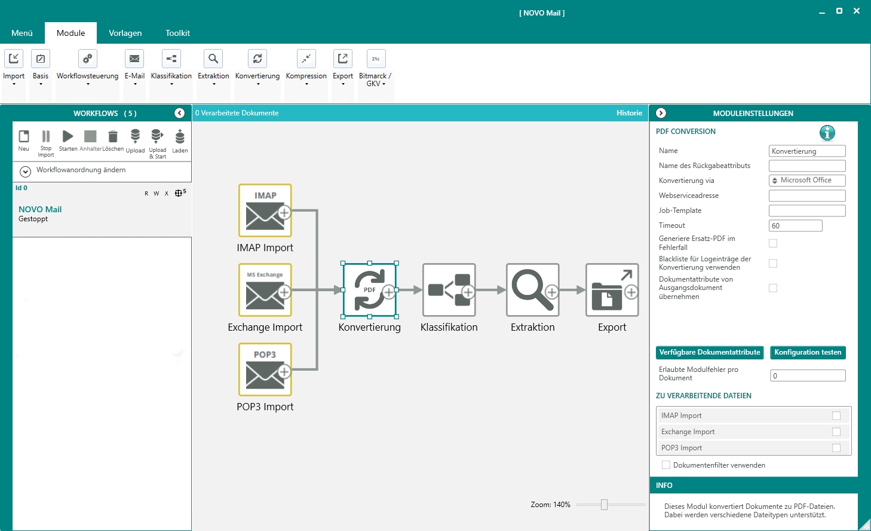871x531 pixels.
Task: Enable Blackliste für Logeinträge checkbox
Action: [773, 264]
